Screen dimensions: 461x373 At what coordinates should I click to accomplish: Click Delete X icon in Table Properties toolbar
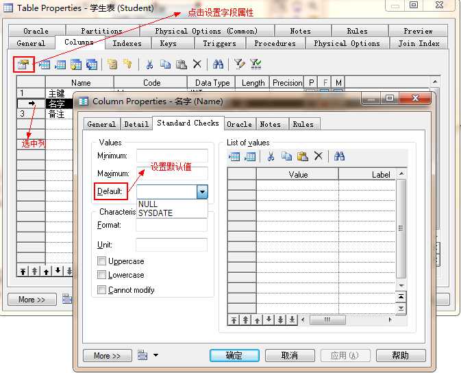tap(197, 64)
